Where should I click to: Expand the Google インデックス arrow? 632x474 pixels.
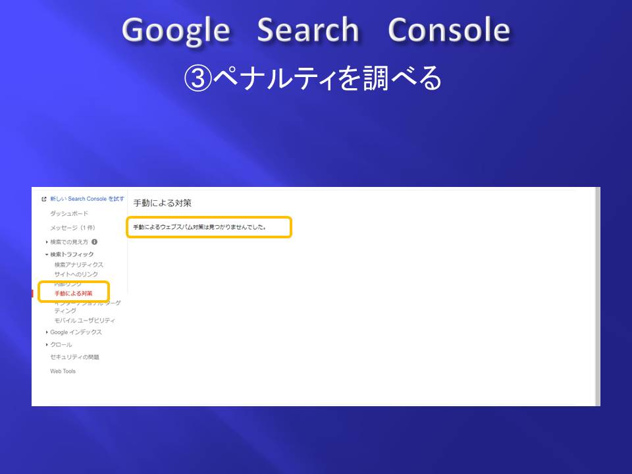(x=47, y=332)
